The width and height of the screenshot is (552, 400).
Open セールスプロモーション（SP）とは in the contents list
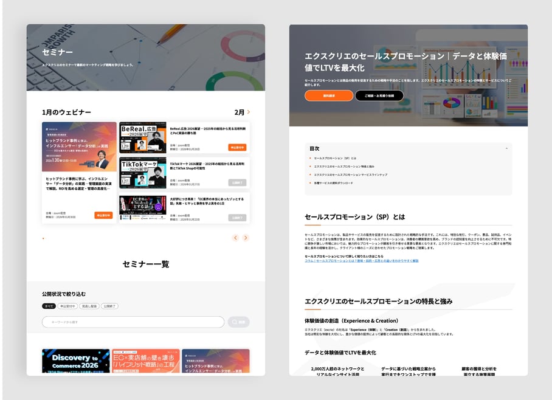click(x=335, y=158)
